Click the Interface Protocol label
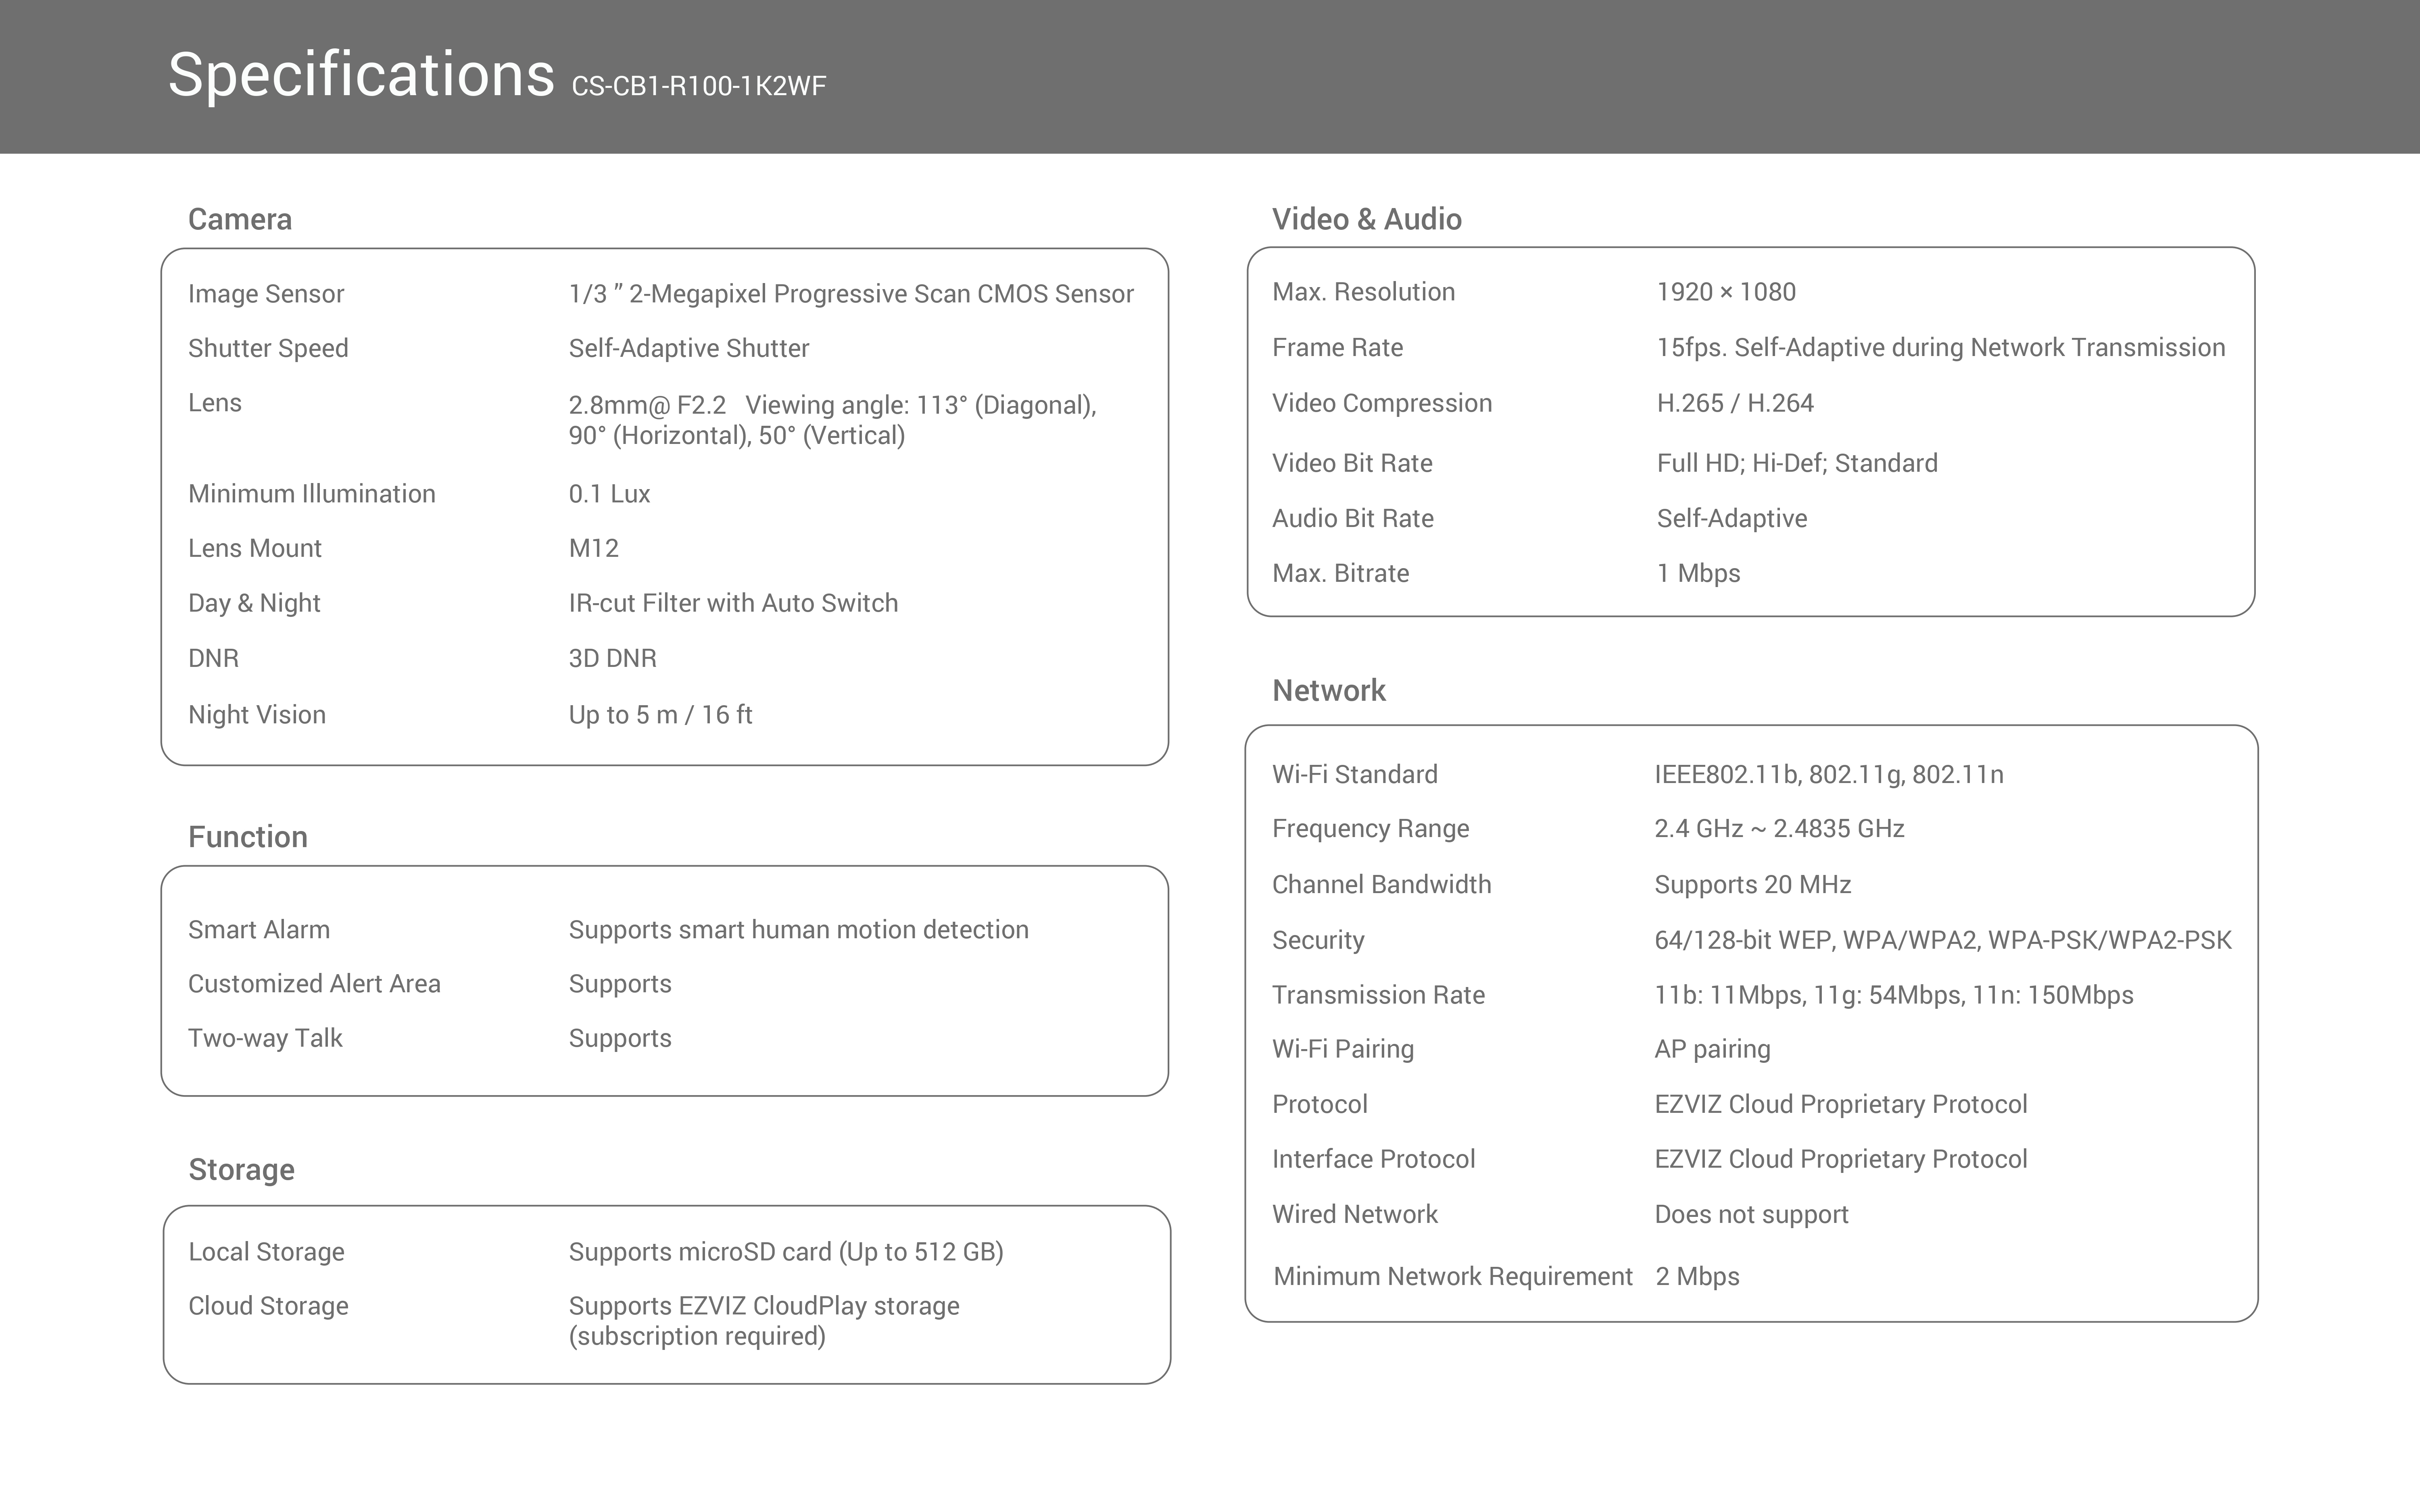2420x1512 pixels. pyautogui.click(x=1374, y=1159)
